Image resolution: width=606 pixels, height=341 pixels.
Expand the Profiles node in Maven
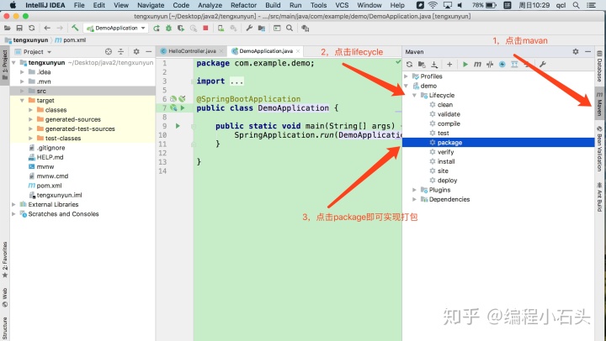click(406, 76)
